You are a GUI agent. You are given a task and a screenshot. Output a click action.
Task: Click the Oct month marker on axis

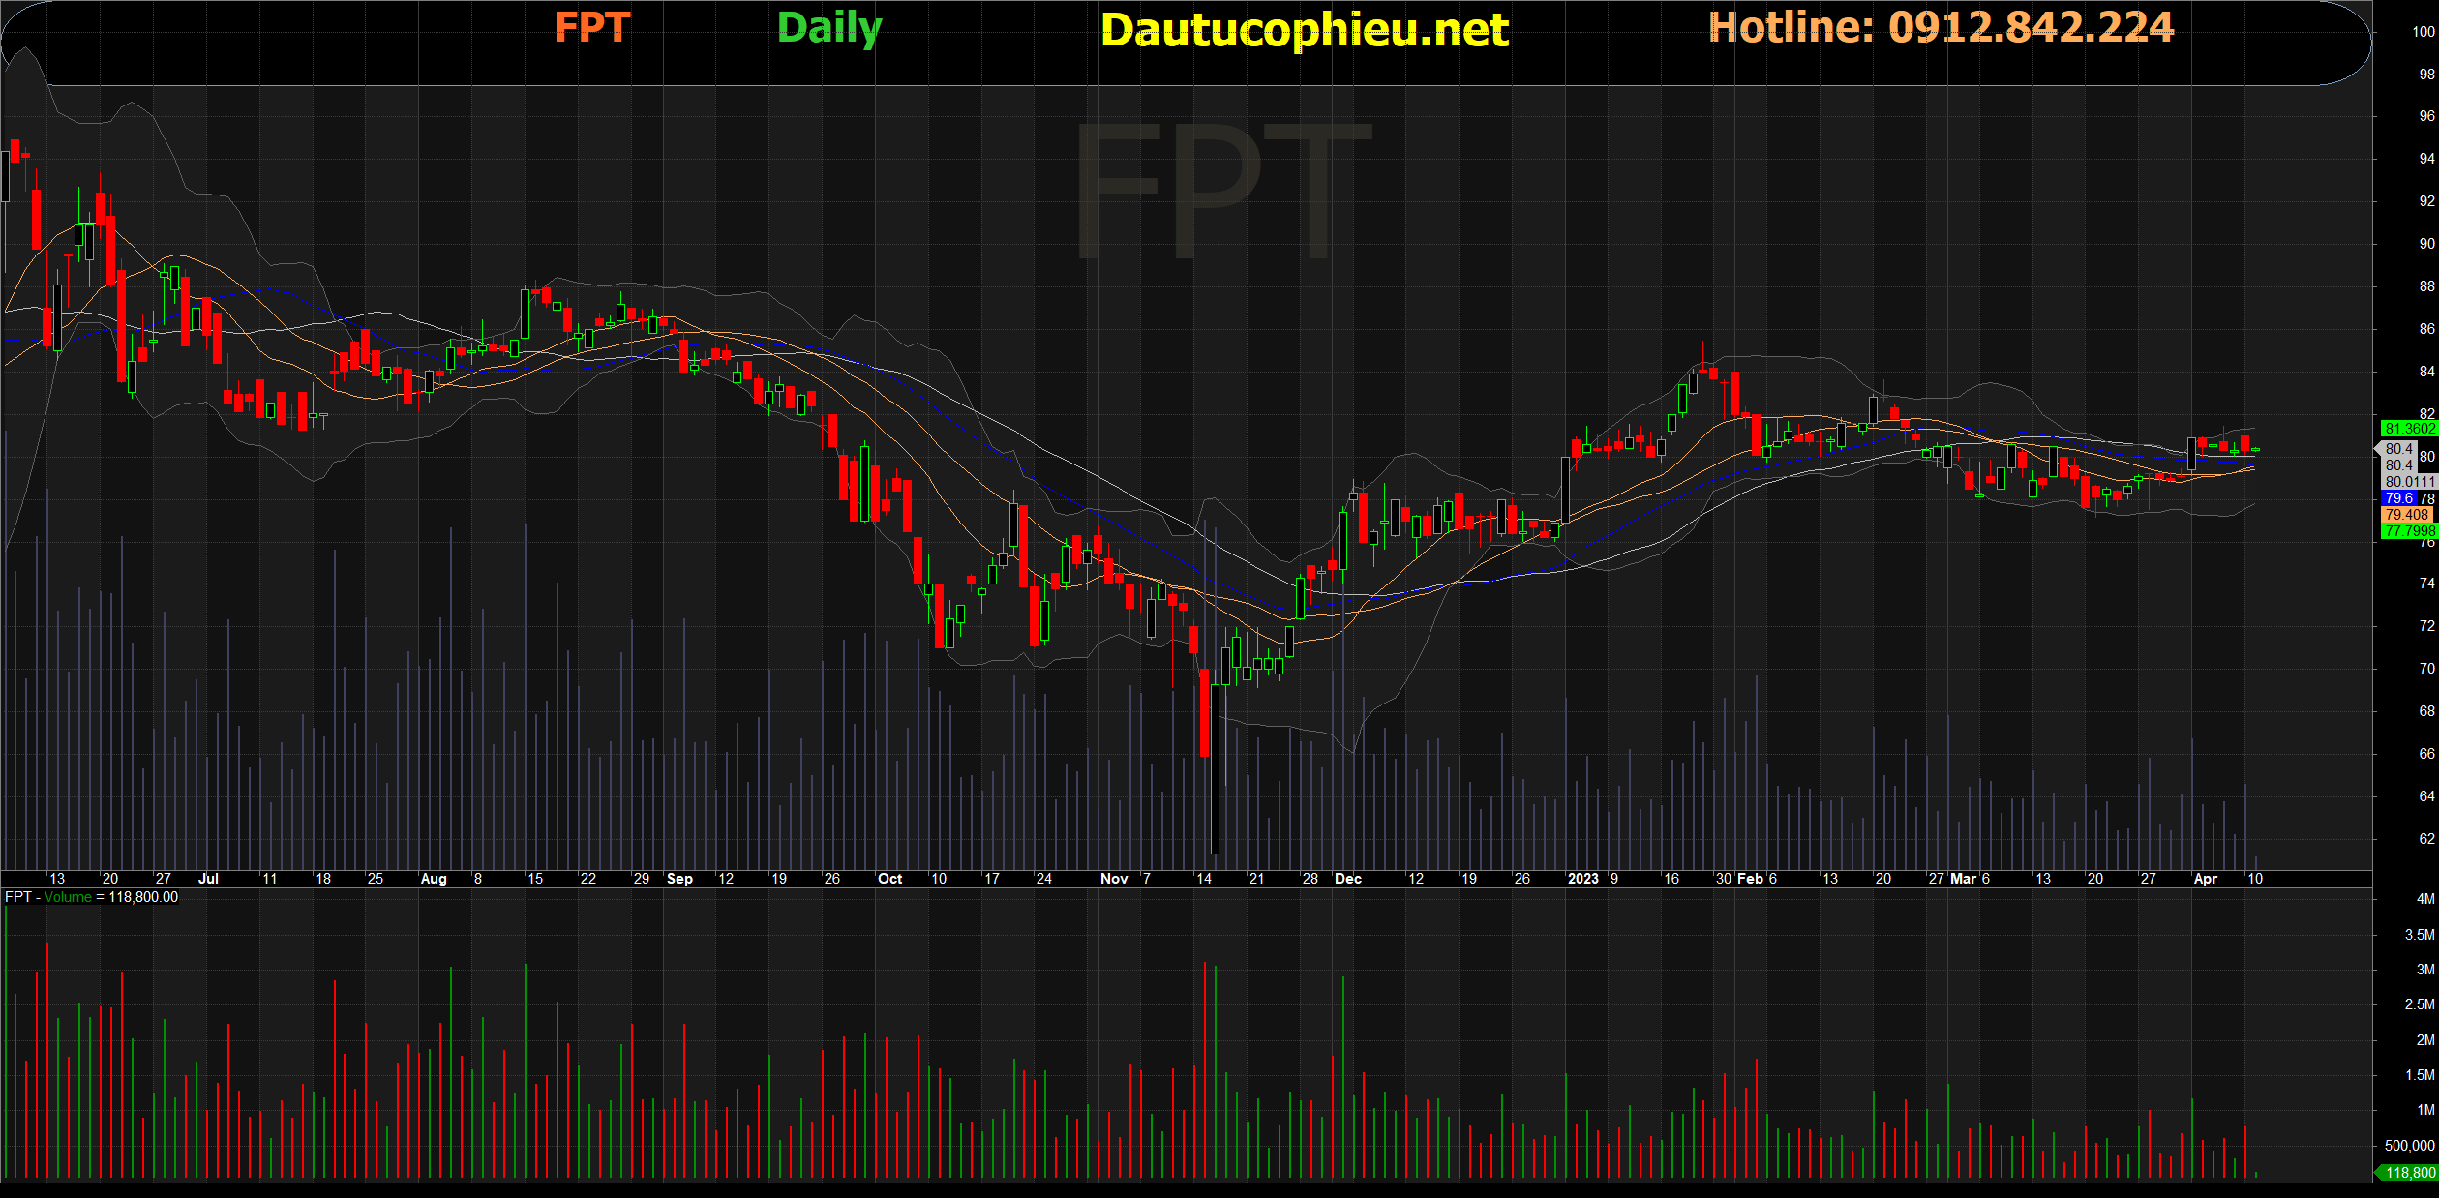tap(889, 879)
